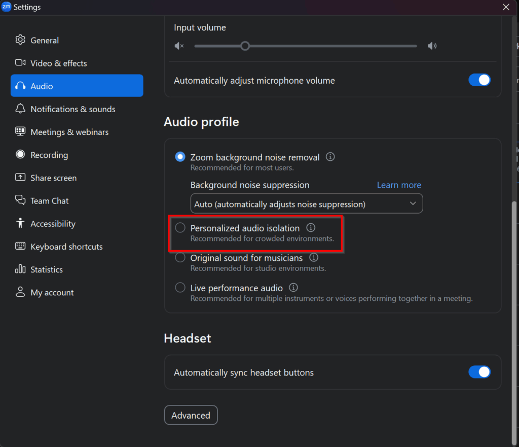Choose Original sound for musicians profile
The height and width of the screenshot is (447, 519).
pyautogui.click(x=180, y=258)
